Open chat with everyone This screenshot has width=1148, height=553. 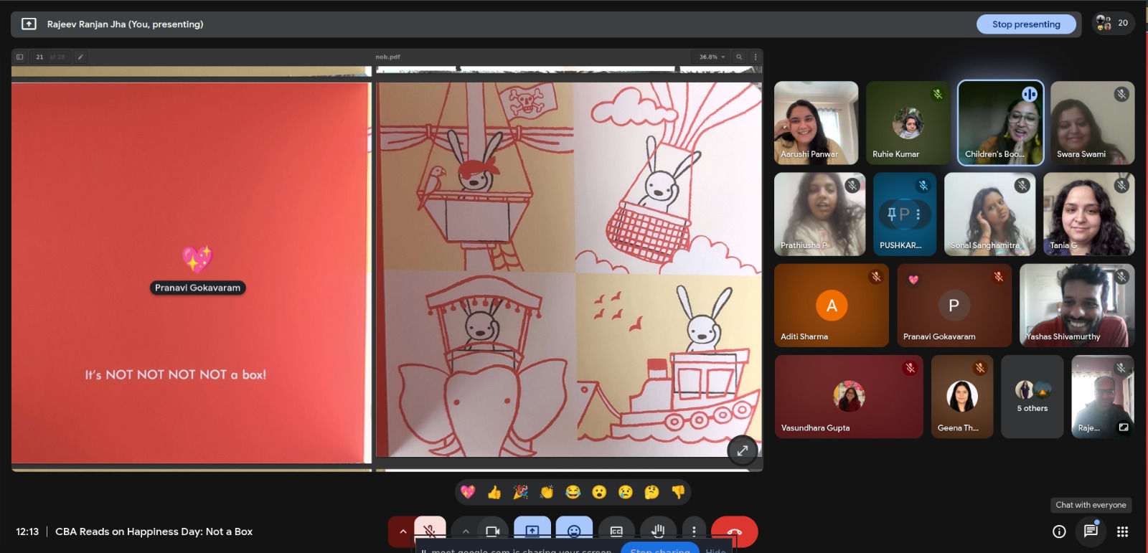click(x=1091, y=531)
